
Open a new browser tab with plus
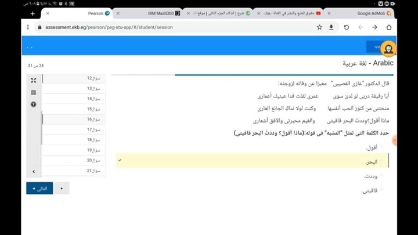tap(33, 13)
